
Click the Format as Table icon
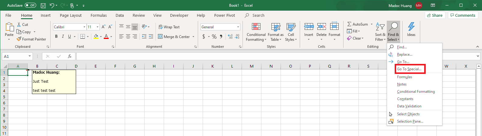(275, 27)
